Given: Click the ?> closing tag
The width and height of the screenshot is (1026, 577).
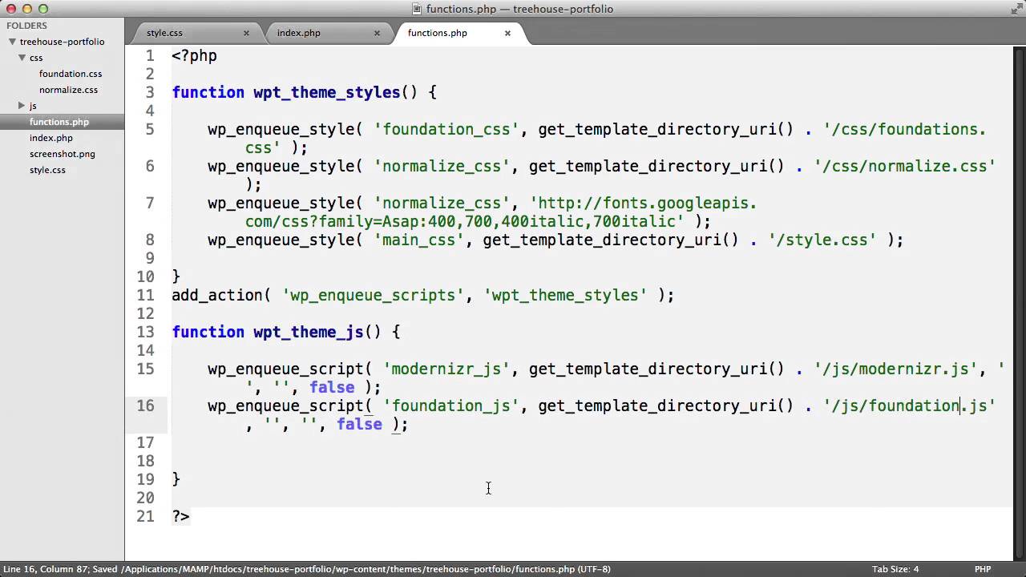Looking at the screenshot, I should tap(180, 516).
